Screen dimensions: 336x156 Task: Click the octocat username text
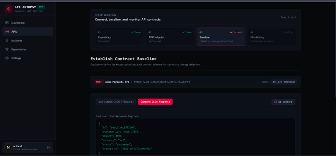click(x=18, y=146)
